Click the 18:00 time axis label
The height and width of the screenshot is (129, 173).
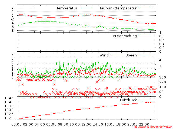coord(121,124)
